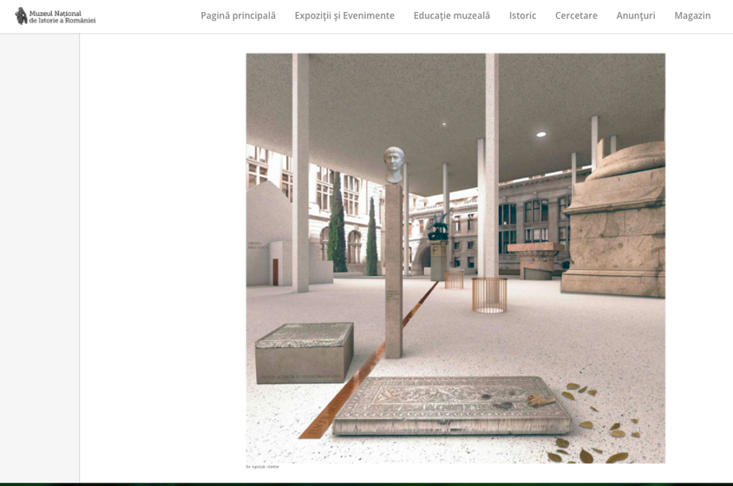Click the Muzeul Național de Istorie logo text

[x=62, y=16]
